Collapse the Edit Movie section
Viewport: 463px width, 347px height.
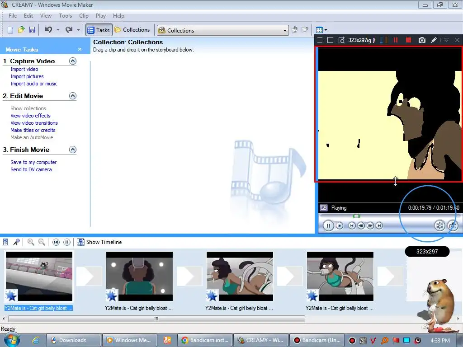click(x=73, y=96)
